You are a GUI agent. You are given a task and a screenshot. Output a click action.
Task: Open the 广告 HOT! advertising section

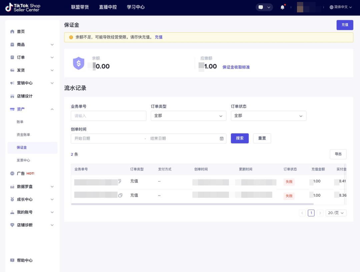(21, 173)
